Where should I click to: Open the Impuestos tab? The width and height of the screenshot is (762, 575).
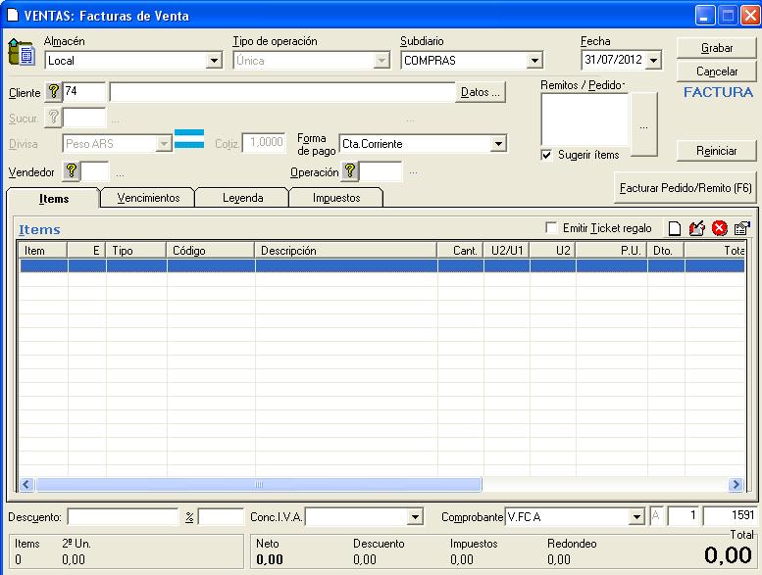pos(335,198)
